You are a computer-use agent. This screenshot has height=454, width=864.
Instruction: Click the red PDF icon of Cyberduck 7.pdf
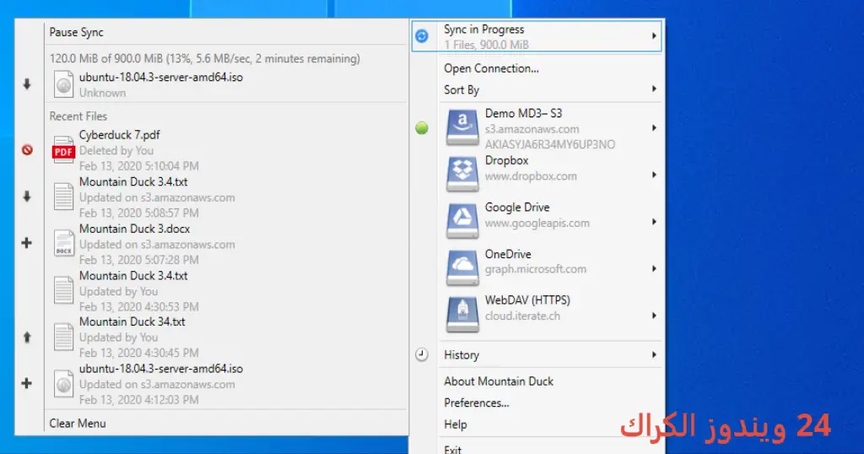click(63, 150)
